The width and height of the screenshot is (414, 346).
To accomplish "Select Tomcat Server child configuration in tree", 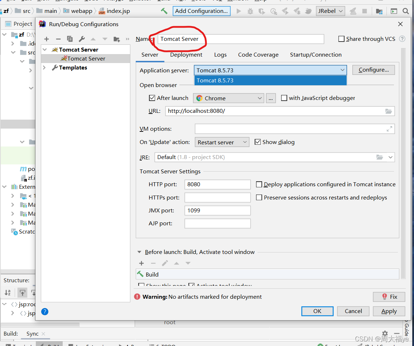I will coord(86,59).
